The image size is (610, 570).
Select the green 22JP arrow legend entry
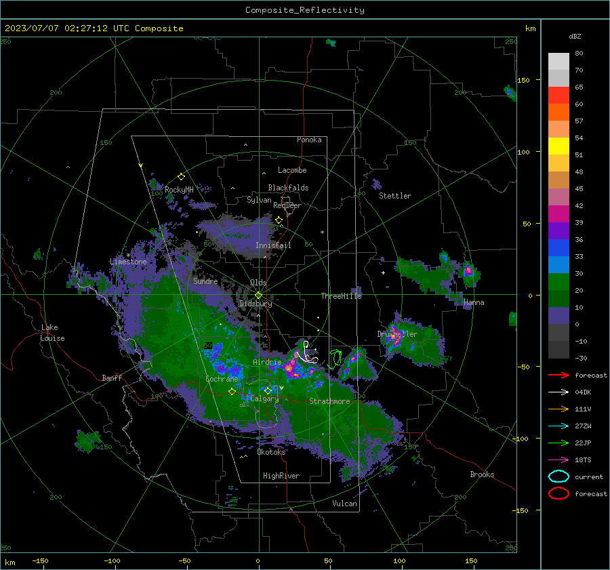click(558, 443)
